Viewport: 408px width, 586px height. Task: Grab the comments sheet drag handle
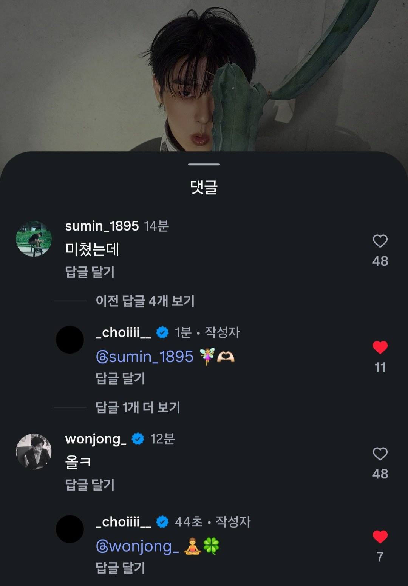point(204,164)
